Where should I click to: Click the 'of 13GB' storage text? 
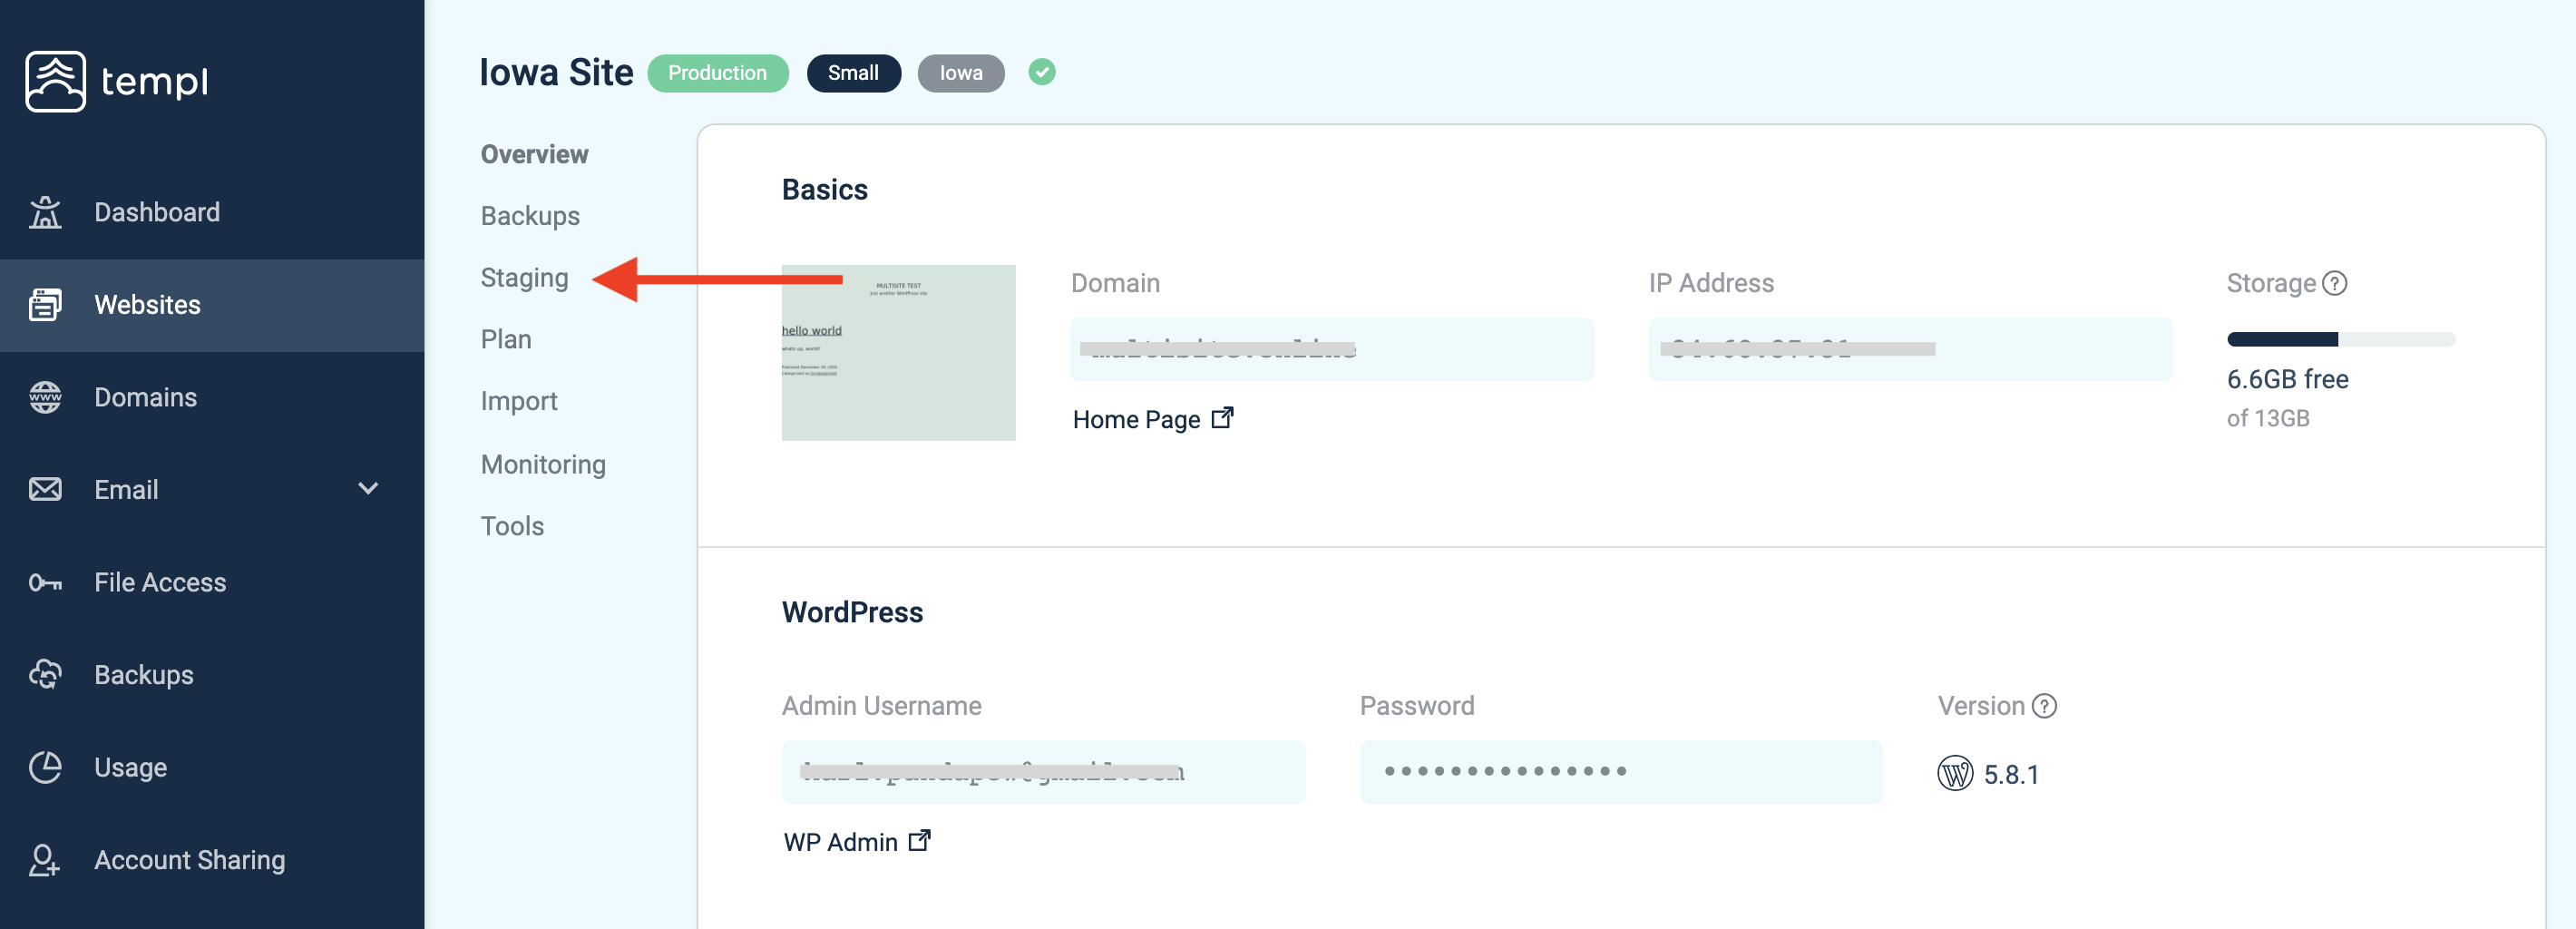tap(2268, 418)
